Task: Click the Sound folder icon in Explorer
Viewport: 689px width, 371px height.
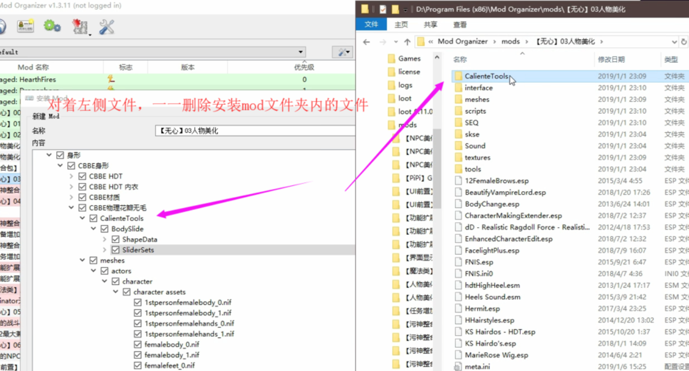Action: click(458, 146)
